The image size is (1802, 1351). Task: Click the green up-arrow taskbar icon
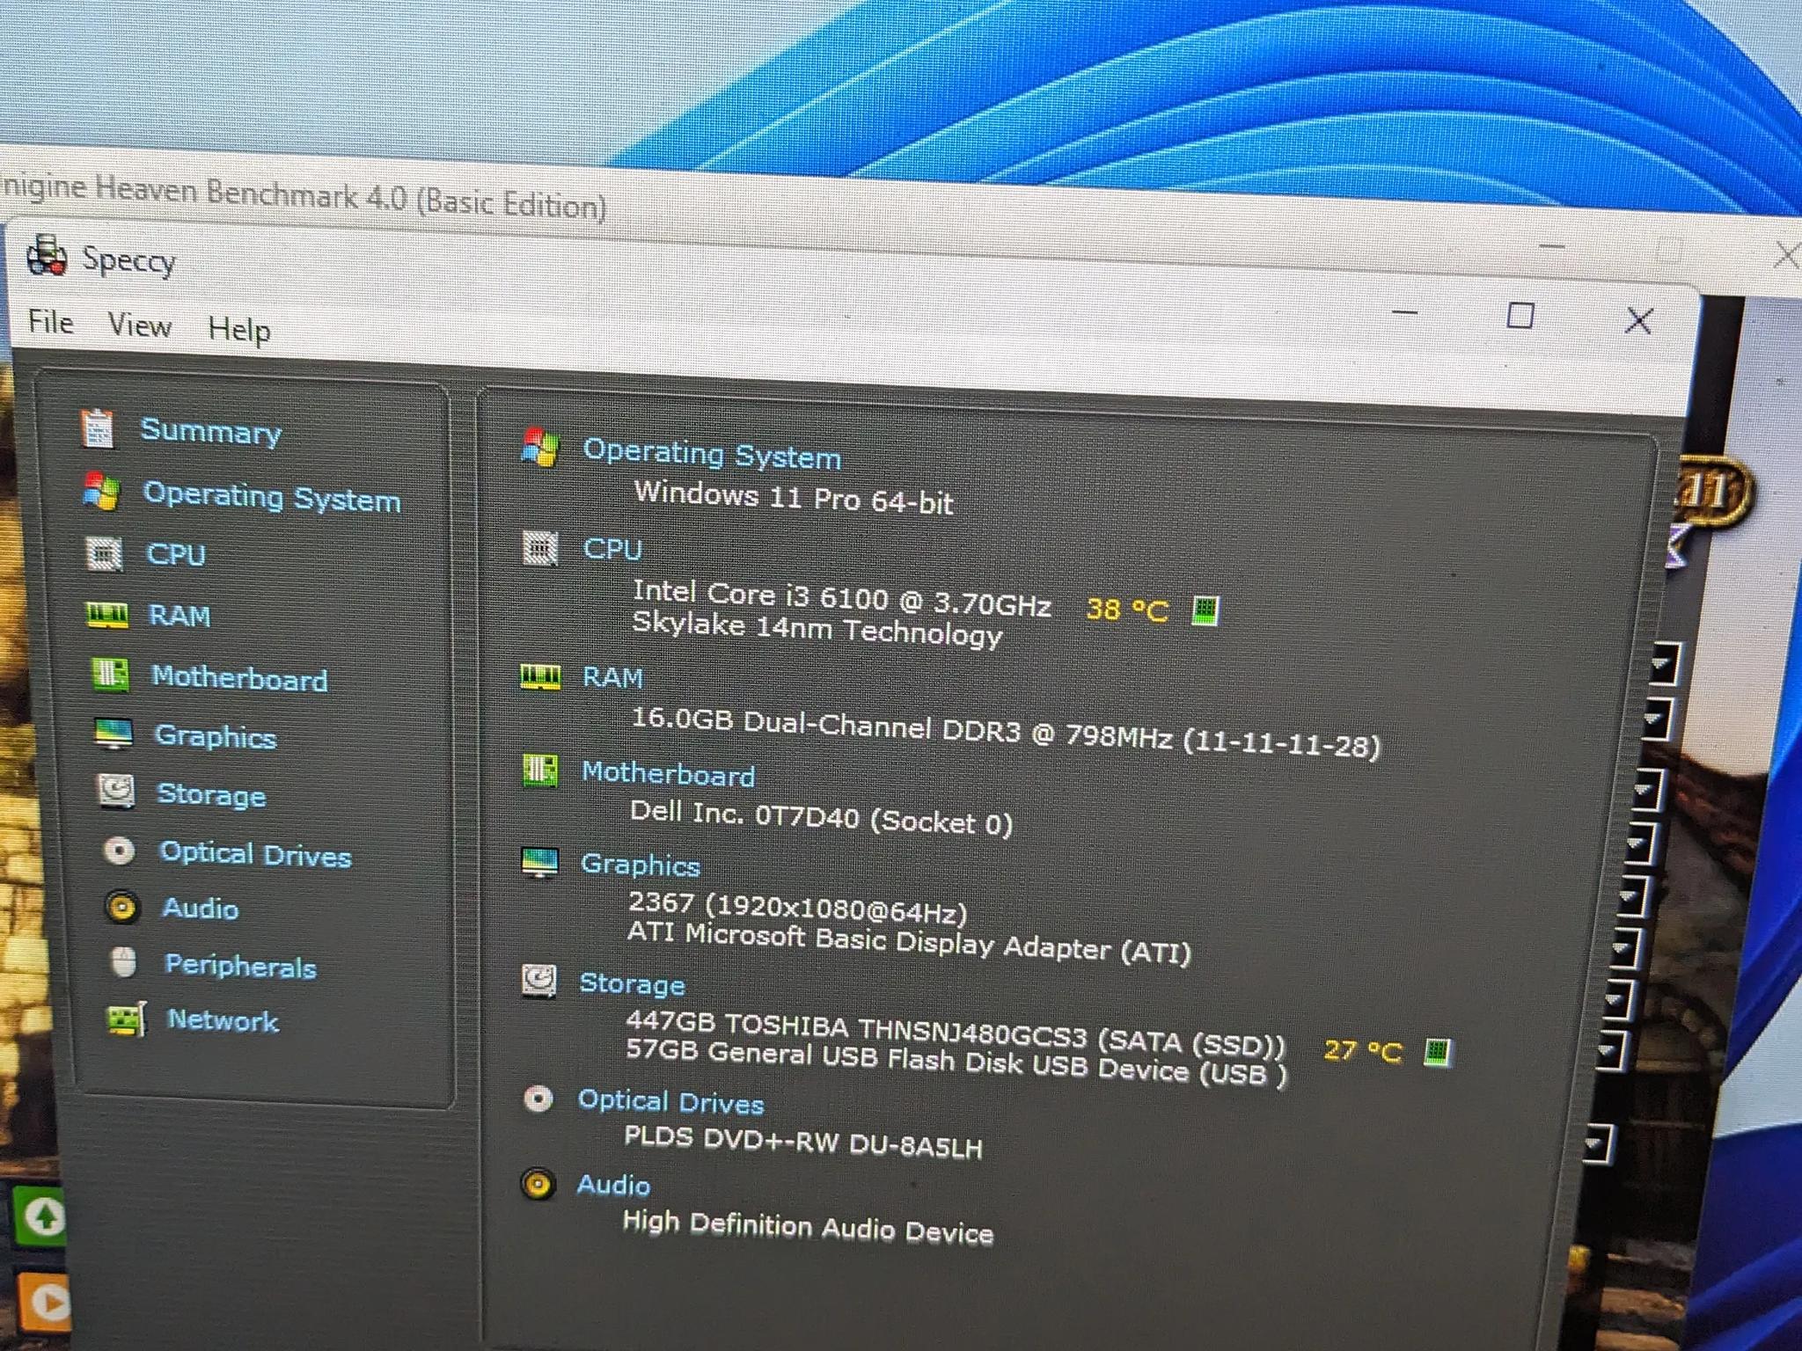tap(43, 1216)
